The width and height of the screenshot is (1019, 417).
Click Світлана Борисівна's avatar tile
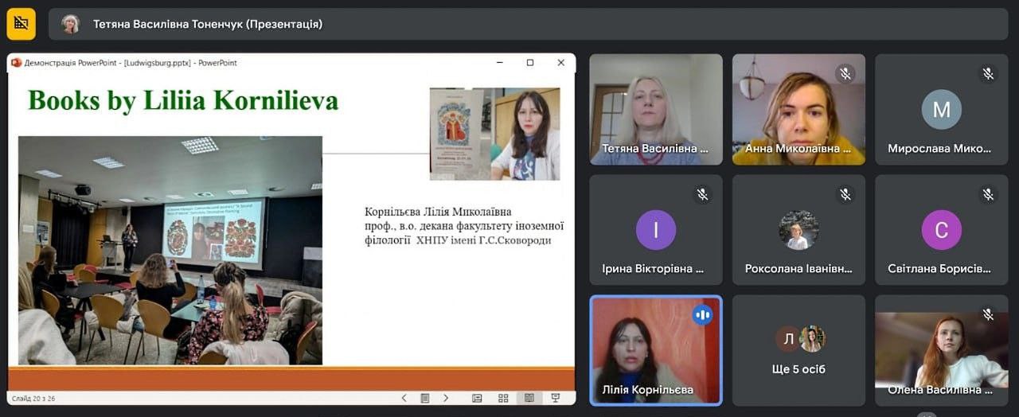(942, 230)
